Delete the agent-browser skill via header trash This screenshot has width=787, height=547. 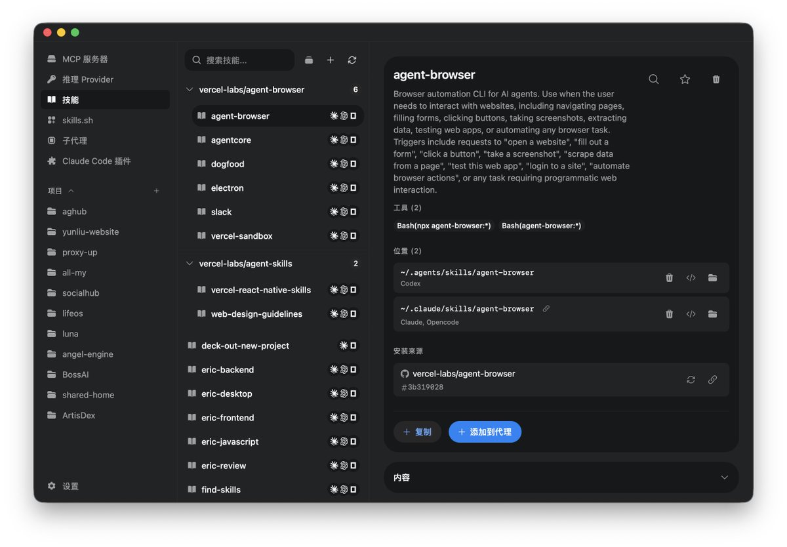click(x=716, y=79)
